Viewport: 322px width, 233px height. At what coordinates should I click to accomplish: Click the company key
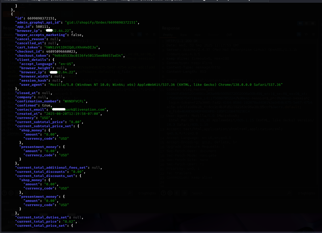pos(24,97)
